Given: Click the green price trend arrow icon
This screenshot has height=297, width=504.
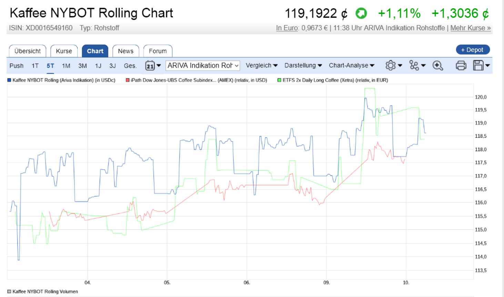Looking at the screenshot, I should (361, 13).
